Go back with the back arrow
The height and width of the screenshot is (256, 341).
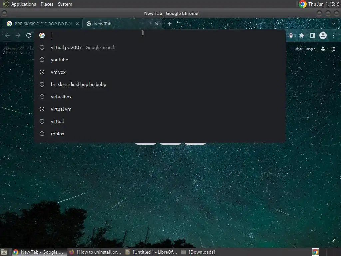point(7,35)
